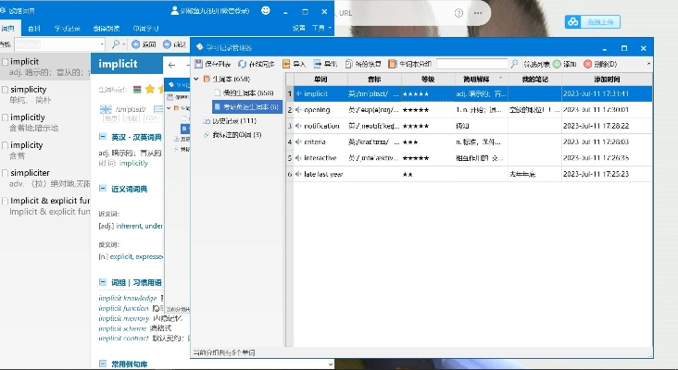Click the smiley face icon in dictionary title bar
The height and width of the screenshot is (370, 678).
[266, 11]
